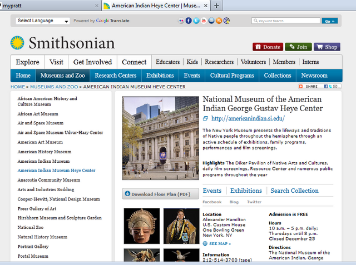Open the ceramic head artifact thumbnail

coord(142,226)
